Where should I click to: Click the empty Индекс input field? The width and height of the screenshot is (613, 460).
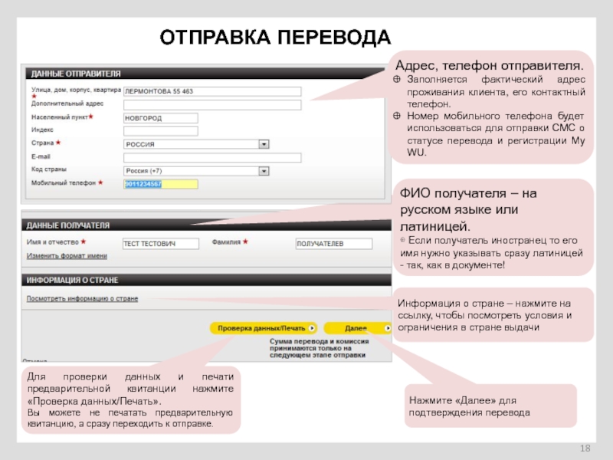[160, 131]
